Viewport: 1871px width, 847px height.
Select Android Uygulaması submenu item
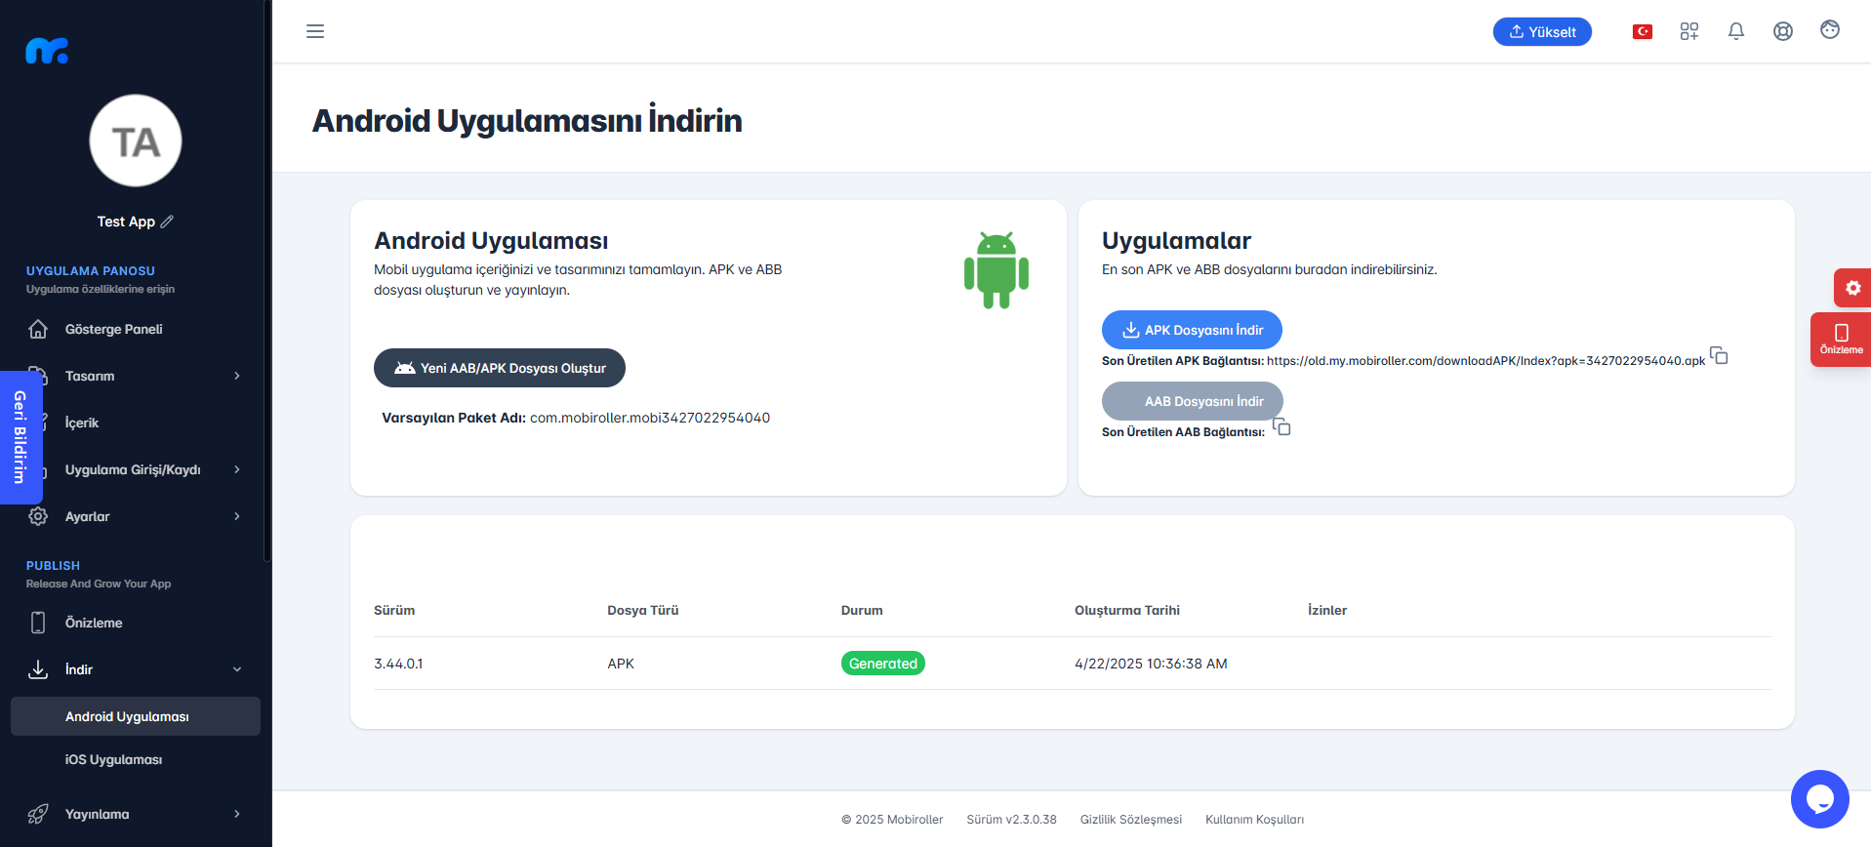tap(136, 716)
